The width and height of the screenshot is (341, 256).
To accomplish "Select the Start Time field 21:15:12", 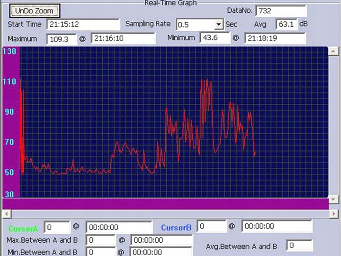I will click(82, 24).
